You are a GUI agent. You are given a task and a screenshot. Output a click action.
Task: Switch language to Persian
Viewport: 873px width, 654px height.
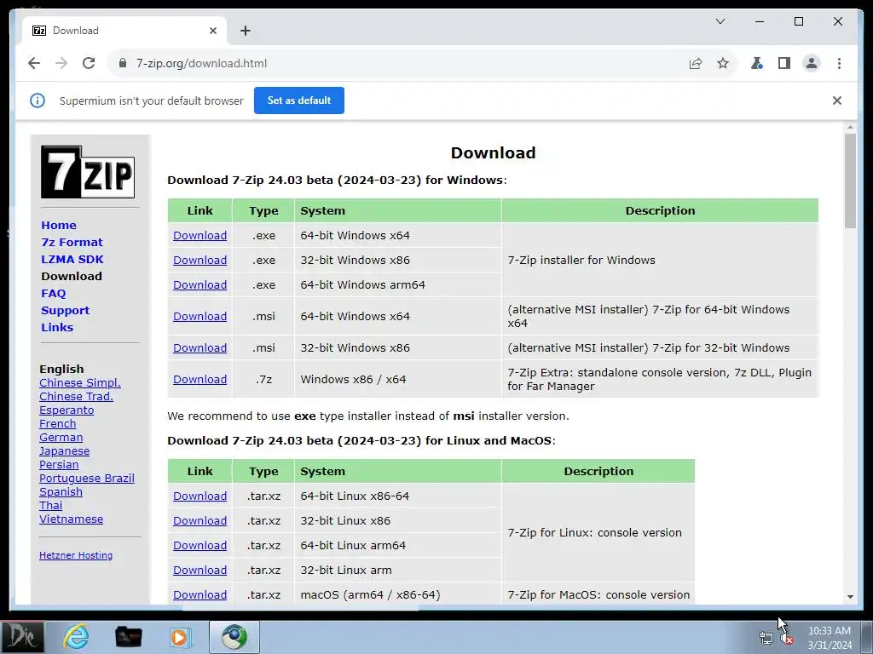[x=59, y=464]
